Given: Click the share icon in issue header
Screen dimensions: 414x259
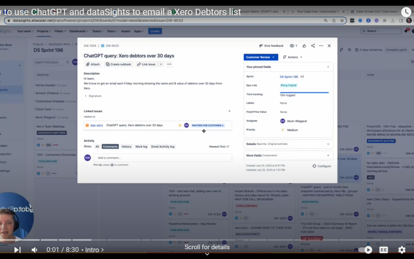Looking at the screenshot, I should (313, 46).
